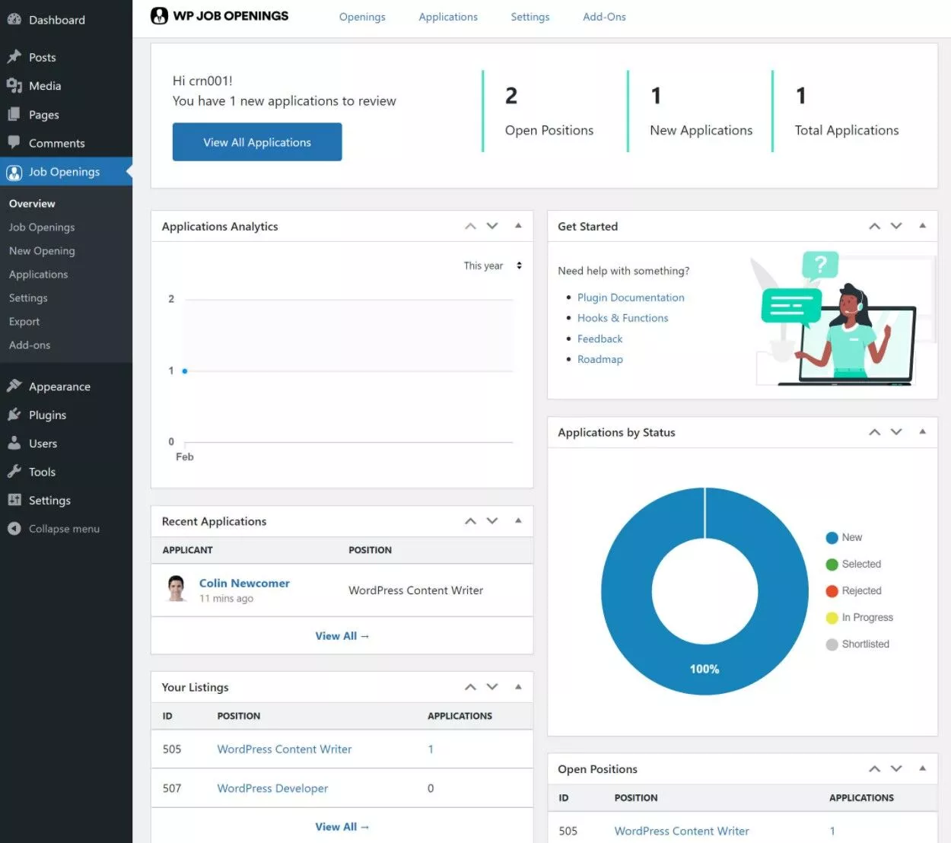Click the WP Job Openings logo icon

pyautogui.click(x=159, y=16)
